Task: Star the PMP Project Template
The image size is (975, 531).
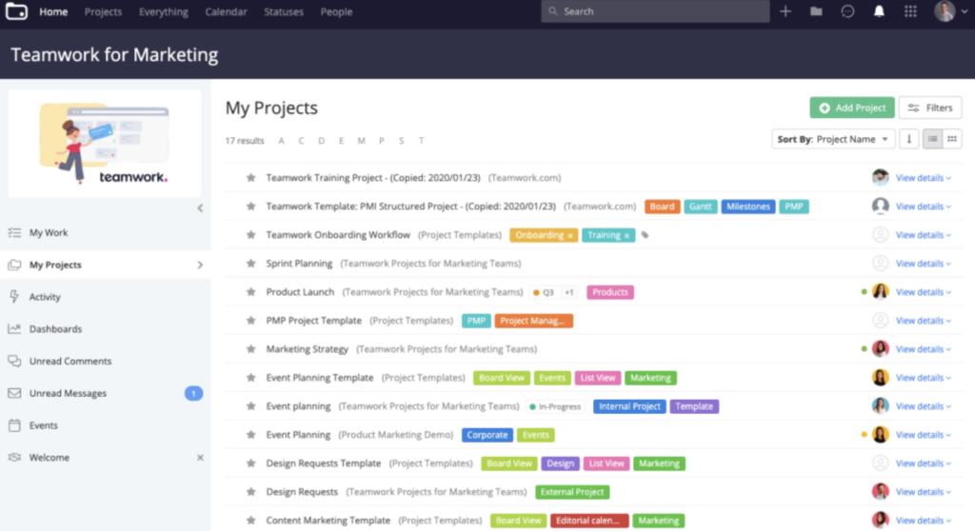Action: tap(250, 321)
